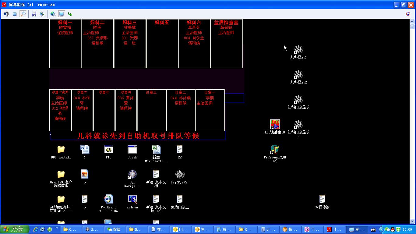
Task: Click the WeChat system tray icon
Action: click(x=387, y=229)
